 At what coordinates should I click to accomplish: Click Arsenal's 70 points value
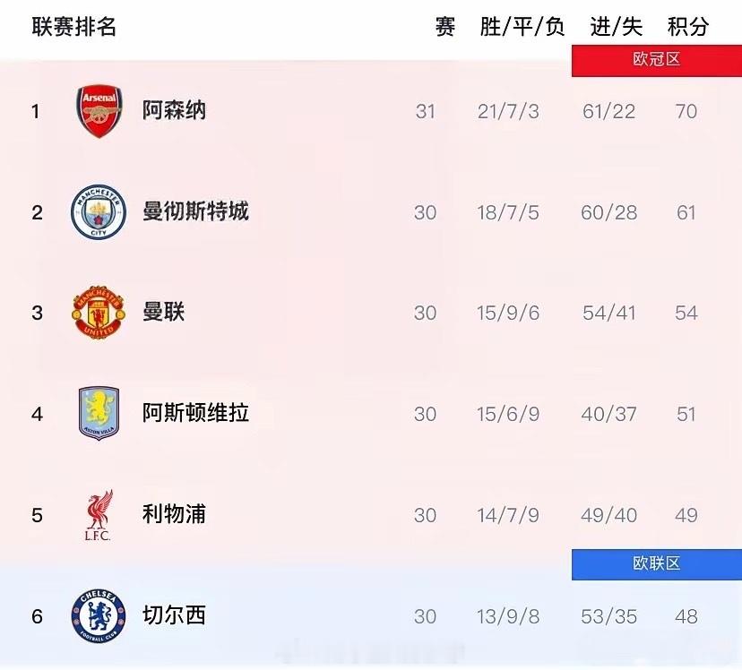pyautogui.click(x=686, y=111)
